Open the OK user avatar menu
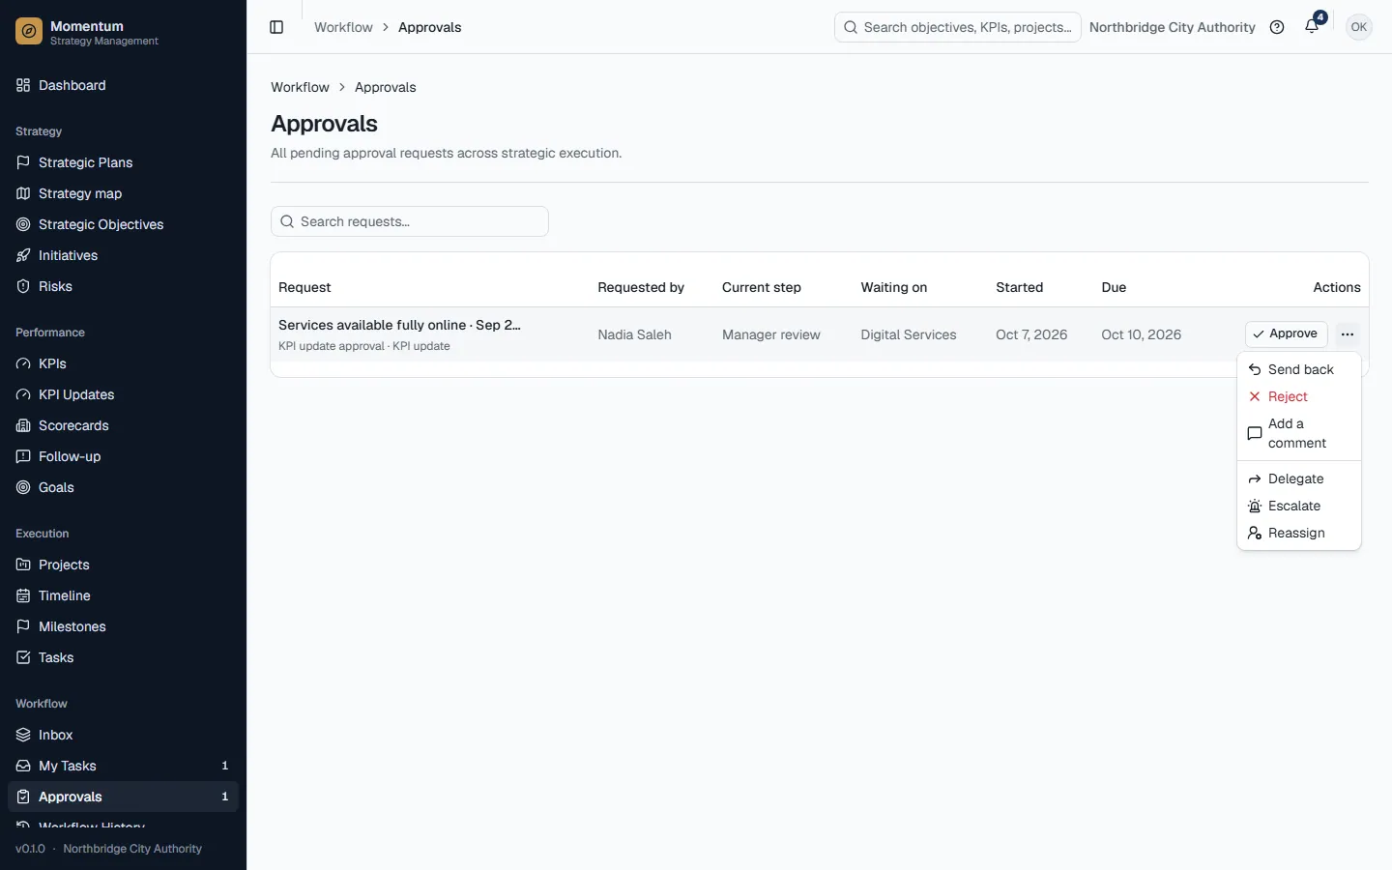Viewport: 1392px width, 870px height. (1359, 27)
